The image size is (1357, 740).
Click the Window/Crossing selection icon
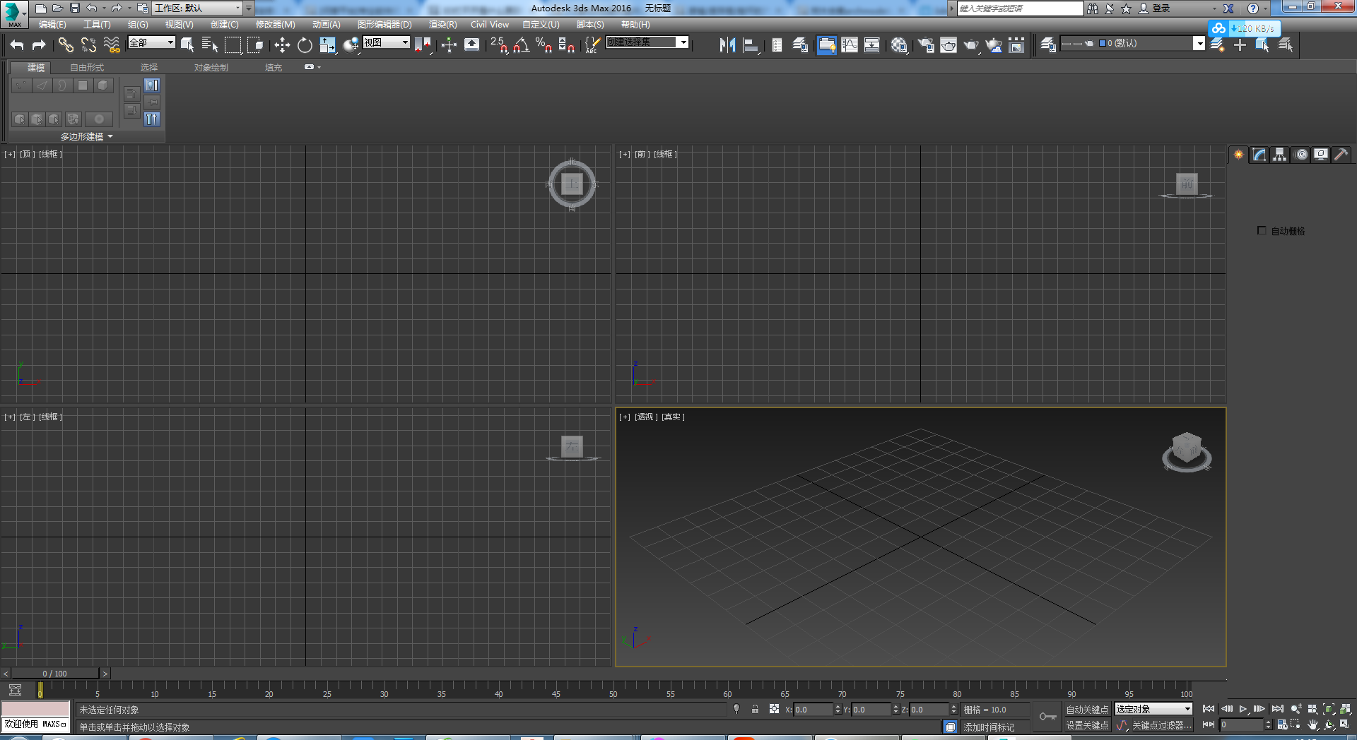coord(255,45)
